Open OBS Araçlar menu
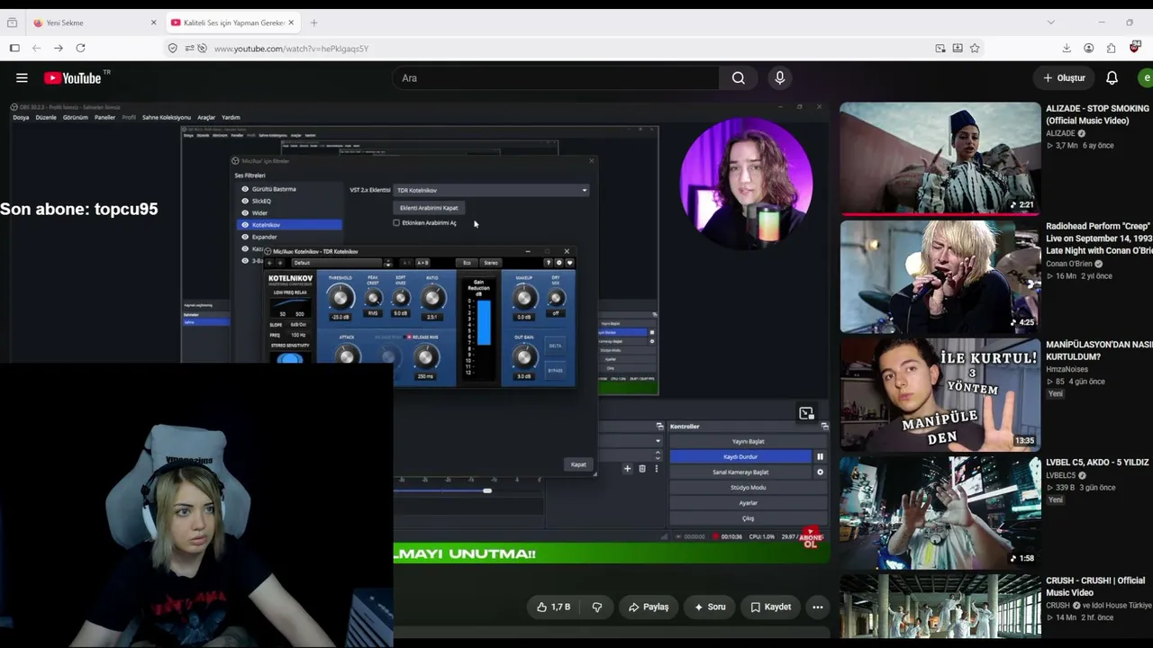Image resolution: width=1153 pixels, height=648 pixels. coord(206,117)
